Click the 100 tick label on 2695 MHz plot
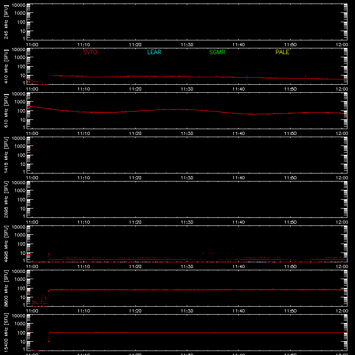The image size is (355, 355). coord(21,200)
